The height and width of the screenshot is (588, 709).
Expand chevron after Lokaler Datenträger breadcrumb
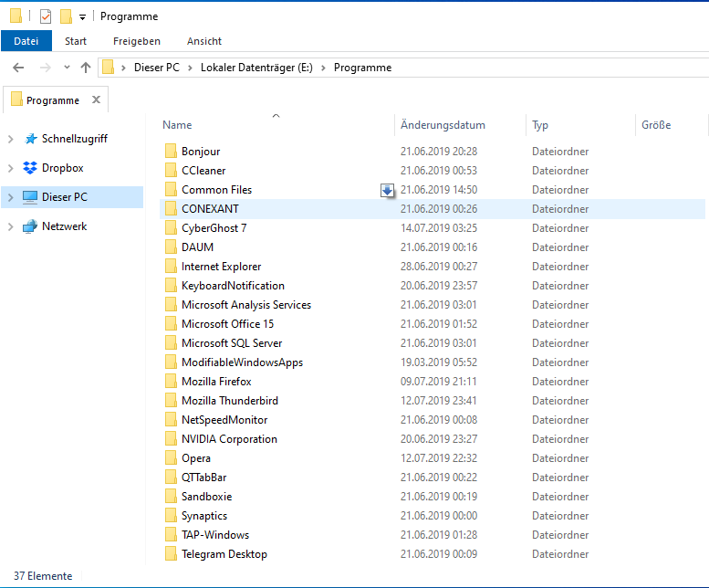click(x=323, y=68)
